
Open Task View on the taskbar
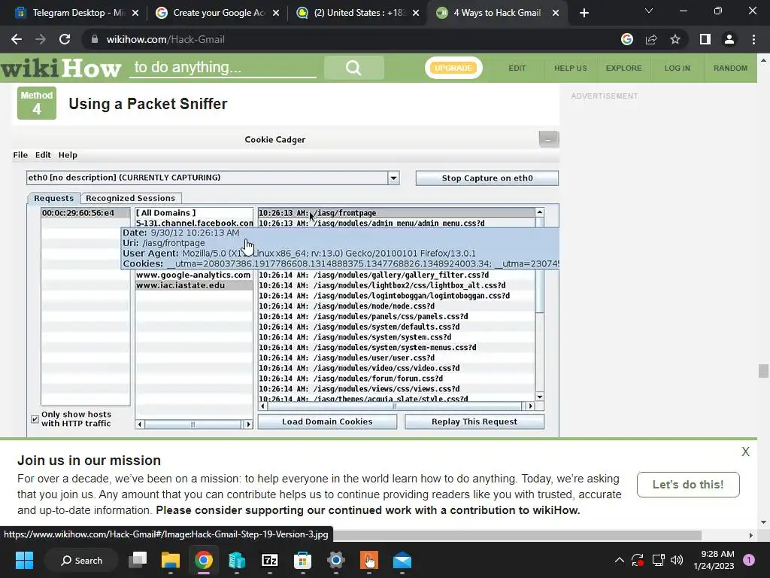(x=138, y=560)
